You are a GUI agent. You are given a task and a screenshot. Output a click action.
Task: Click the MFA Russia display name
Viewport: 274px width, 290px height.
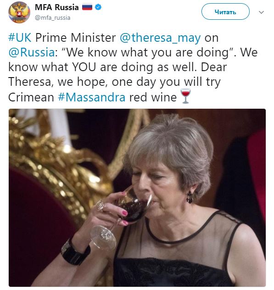(57, 7)
